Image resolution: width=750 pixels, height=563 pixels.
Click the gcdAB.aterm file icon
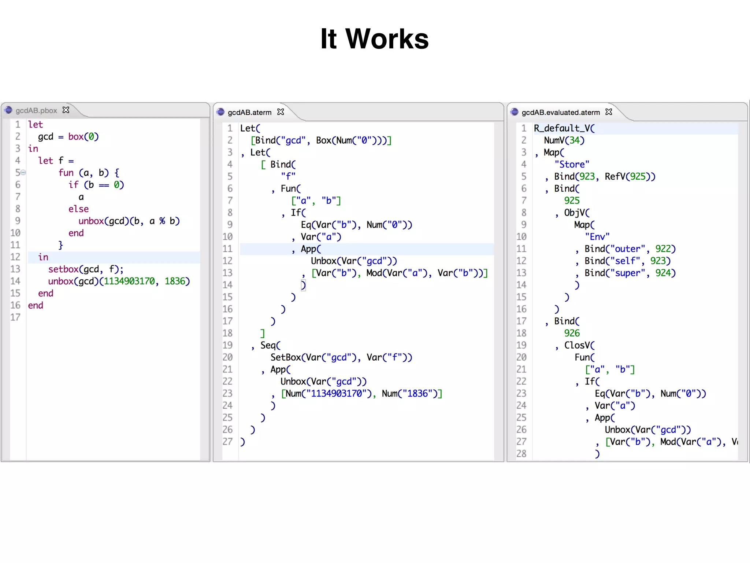(220, 112)
